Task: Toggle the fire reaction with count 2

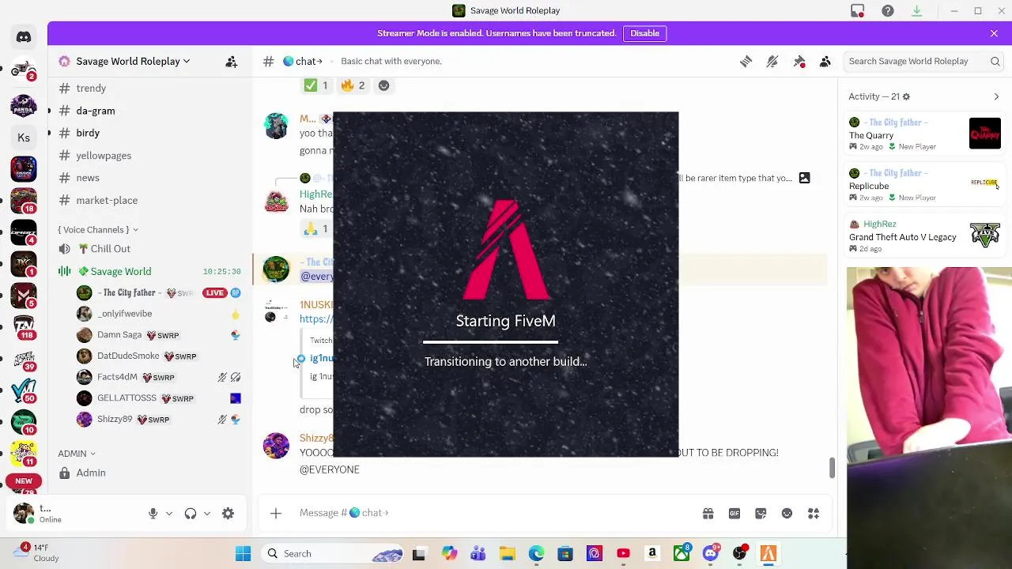Action: click(x=353, y=85)
